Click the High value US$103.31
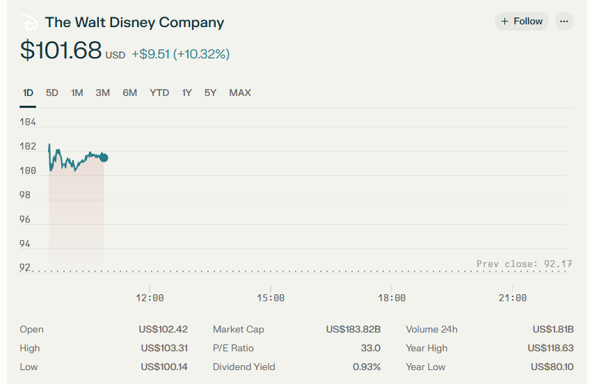Screen dimensions: 590x384 [x=164, y=348]
